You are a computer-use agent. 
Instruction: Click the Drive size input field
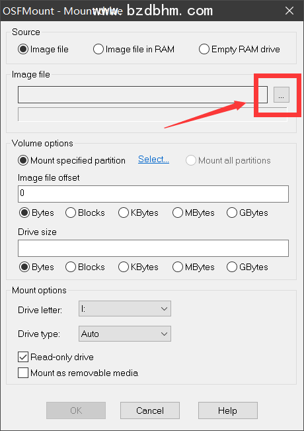(x=153, y=248)
